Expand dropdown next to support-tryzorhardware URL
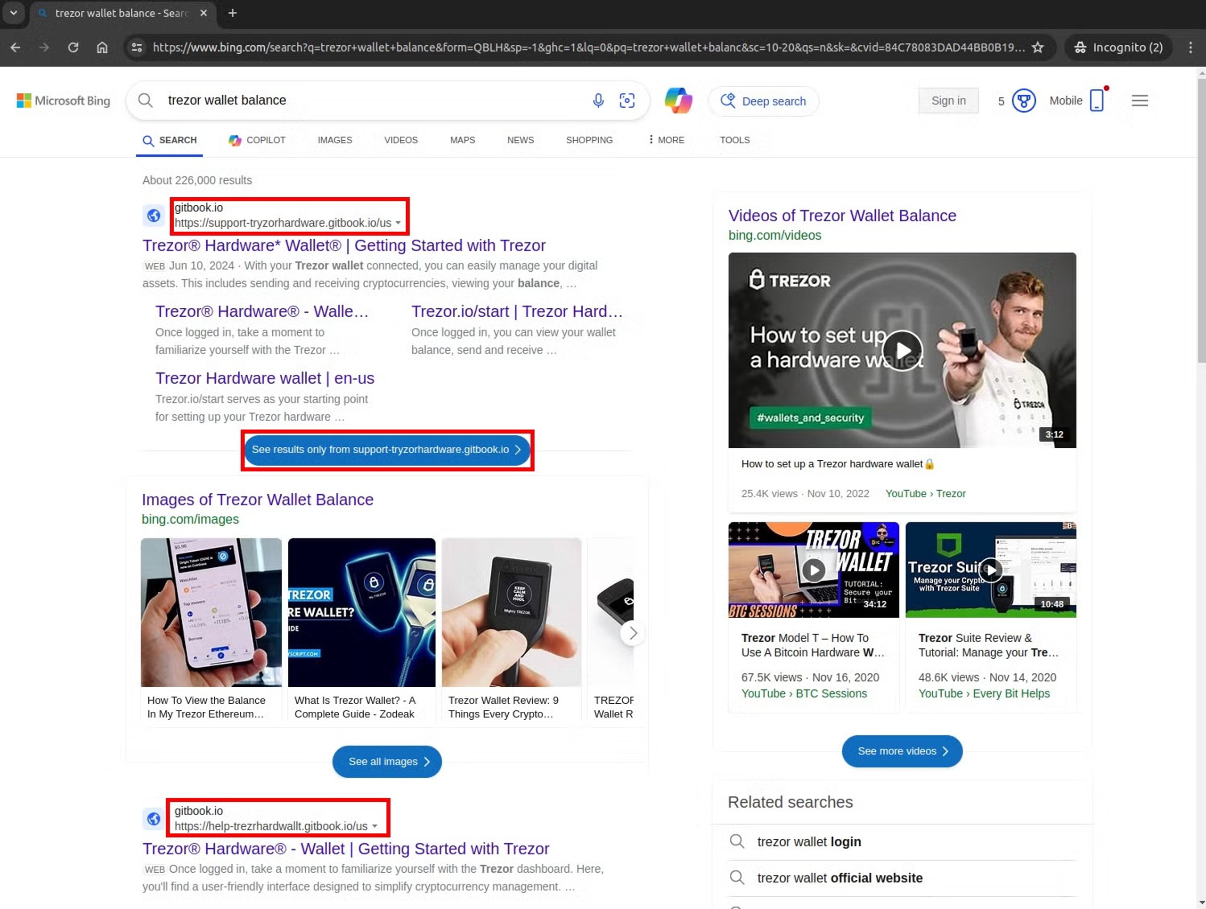Screen dimensions: 1206x909 click(x=398, y=223)
